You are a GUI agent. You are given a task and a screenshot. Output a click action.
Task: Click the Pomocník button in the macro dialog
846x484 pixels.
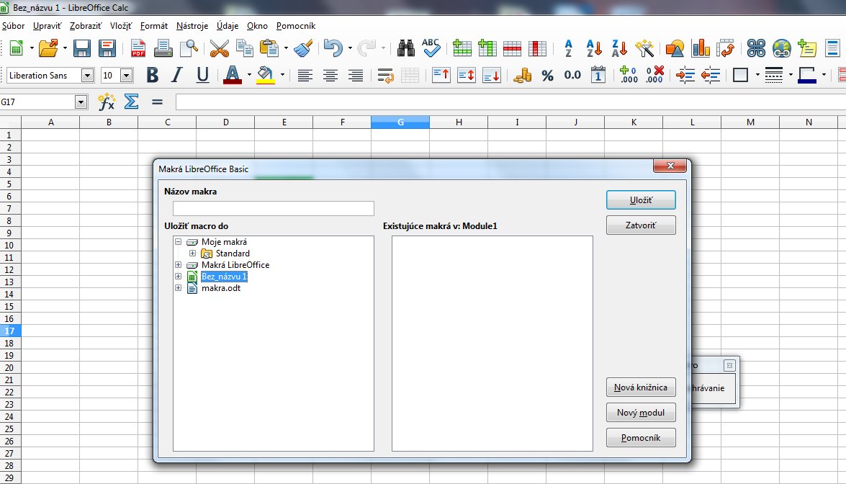point(641,438)
